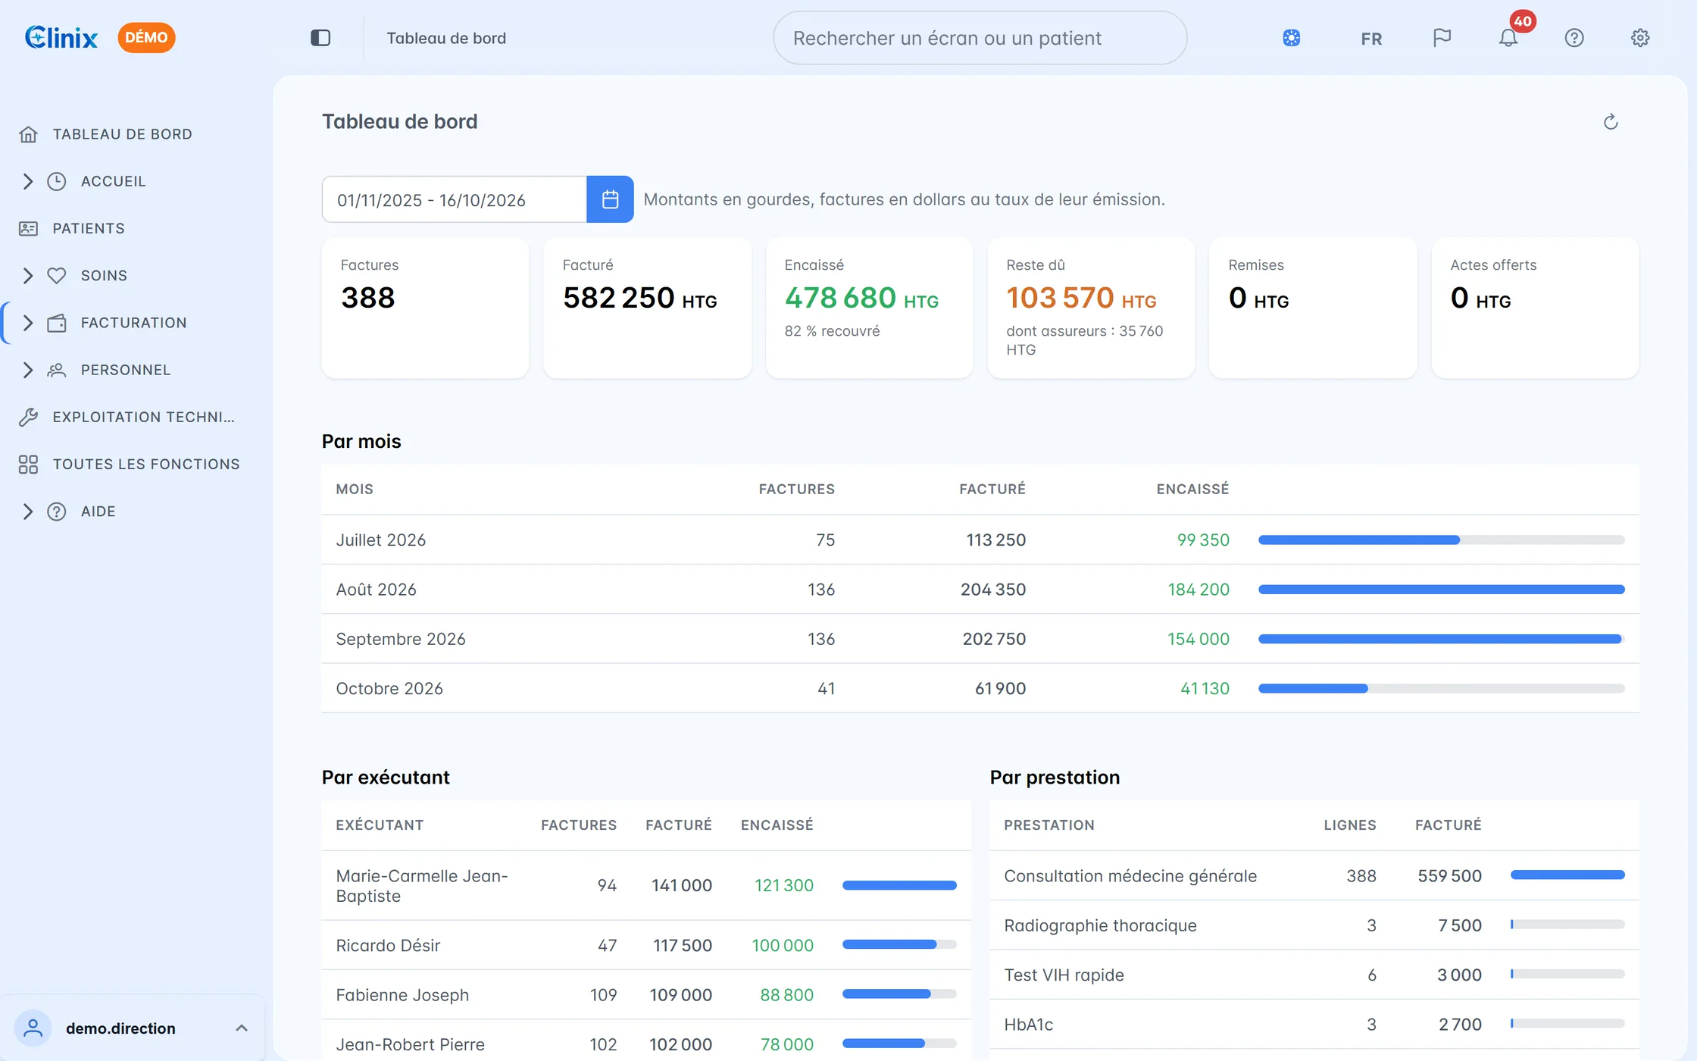Open the calendar date picker button

[610, 199]
